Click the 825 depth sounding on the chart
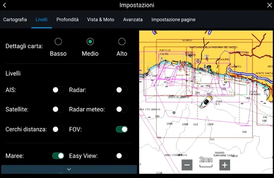 212,139
